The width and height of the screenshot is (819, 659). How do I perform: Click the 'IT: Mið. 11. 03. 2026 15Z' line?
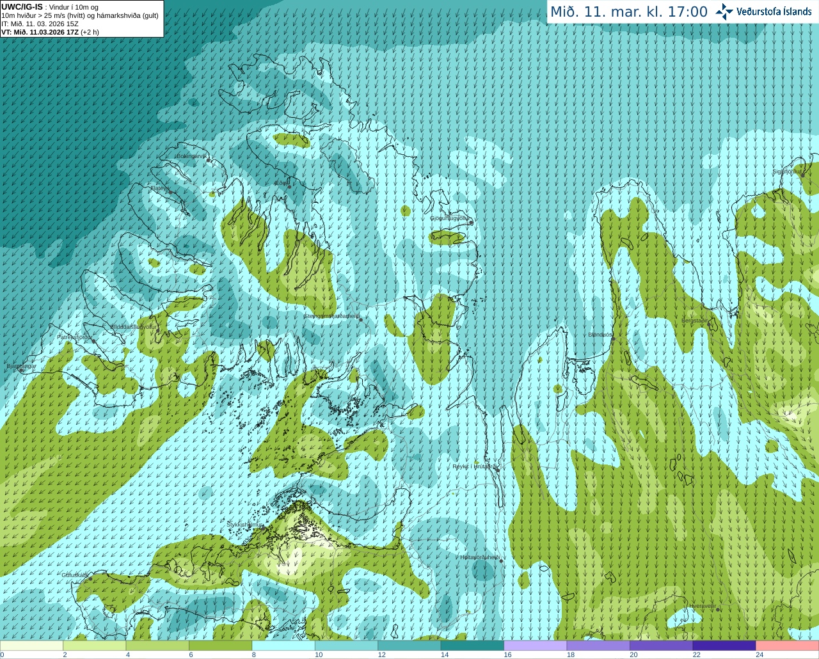click(40, 24)
